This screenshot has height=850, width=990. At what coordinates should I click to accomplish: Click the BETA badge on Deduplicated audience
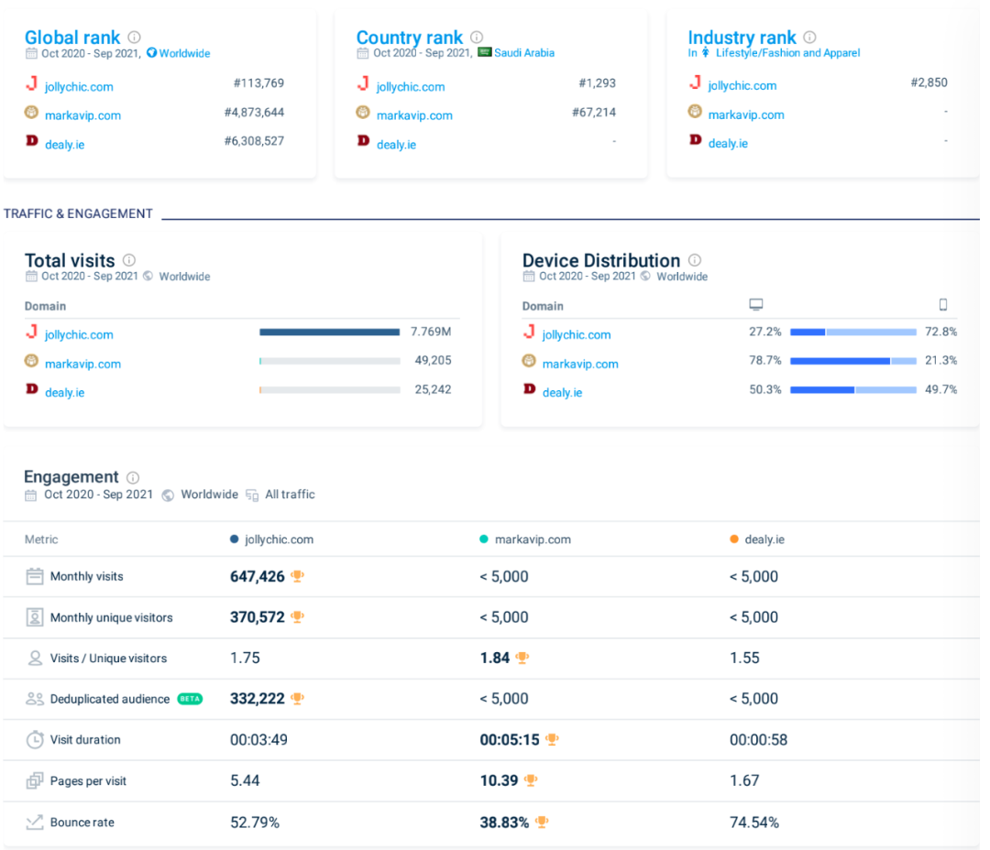190,699
